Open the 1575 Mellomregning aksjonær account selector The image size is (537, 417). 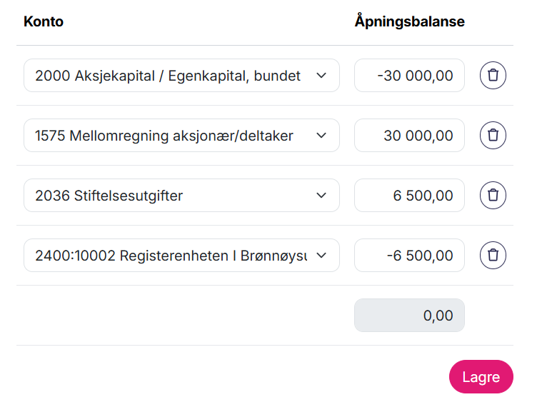[x=171, y=136]
